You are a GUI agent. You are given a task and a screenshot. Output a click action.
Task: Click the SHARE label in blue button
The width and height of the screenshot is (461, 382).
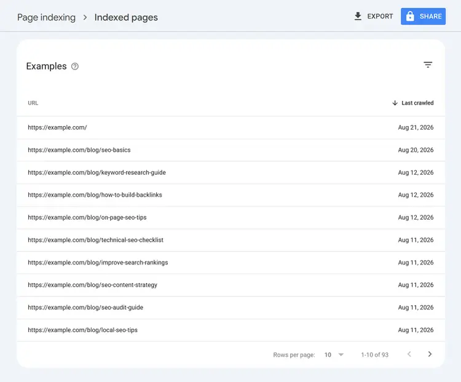[430, 16]
